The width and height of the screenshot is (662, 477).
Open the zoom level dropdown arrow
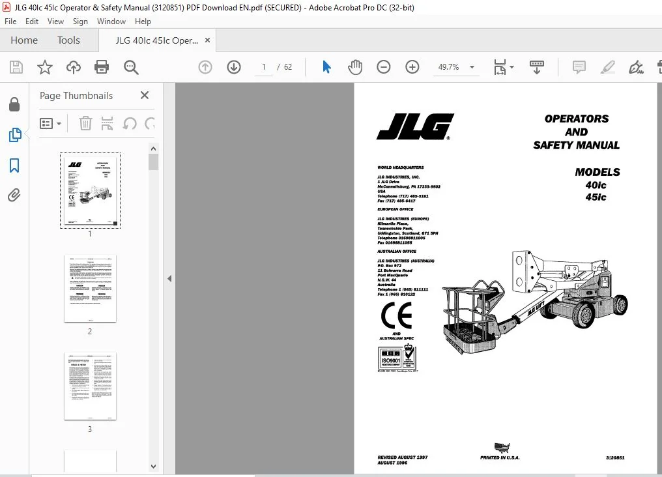point(472,67)
